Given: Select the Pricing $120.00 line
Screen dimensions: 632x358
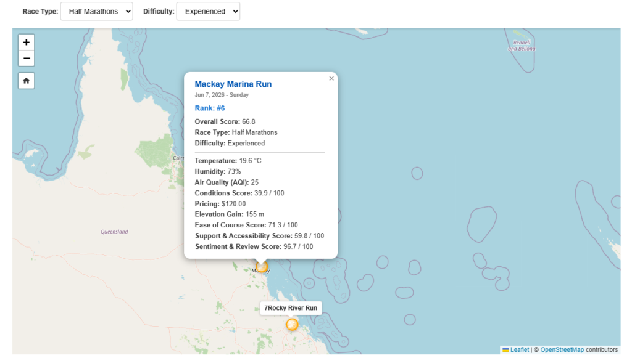Looking at the screenshot, I should click(220, 204).
